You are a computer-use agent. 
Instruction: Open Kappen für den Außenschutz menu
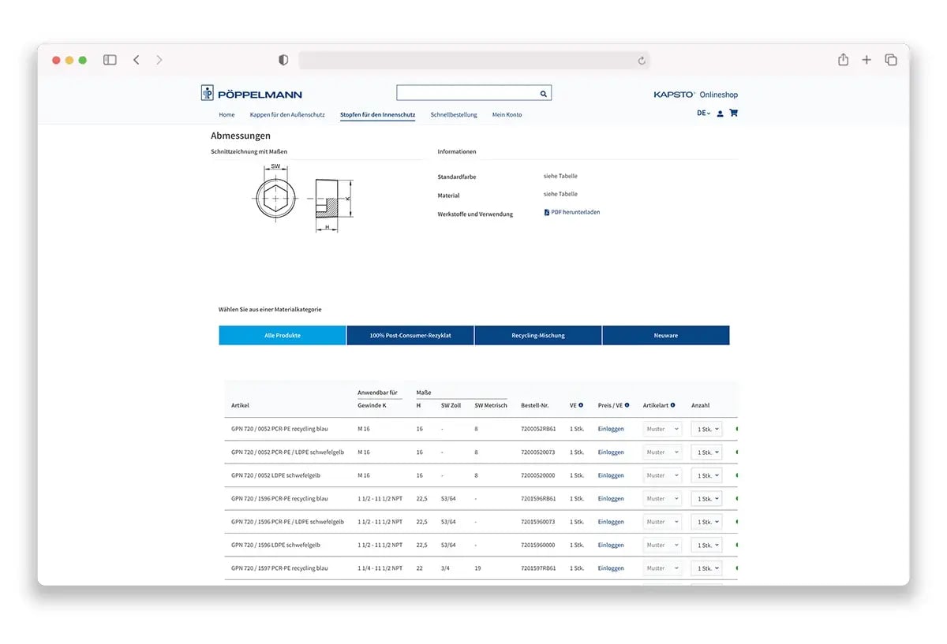(x=287, y=115)
